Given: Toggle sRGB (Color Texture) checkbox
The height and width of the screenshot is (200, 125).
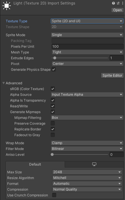Looking at the screenshot, I should (53, 89).
